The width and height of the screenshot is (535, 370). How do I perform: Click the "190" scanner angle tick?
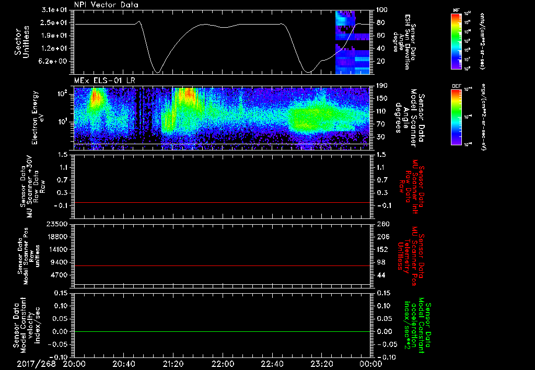click(x=382, y=86)
